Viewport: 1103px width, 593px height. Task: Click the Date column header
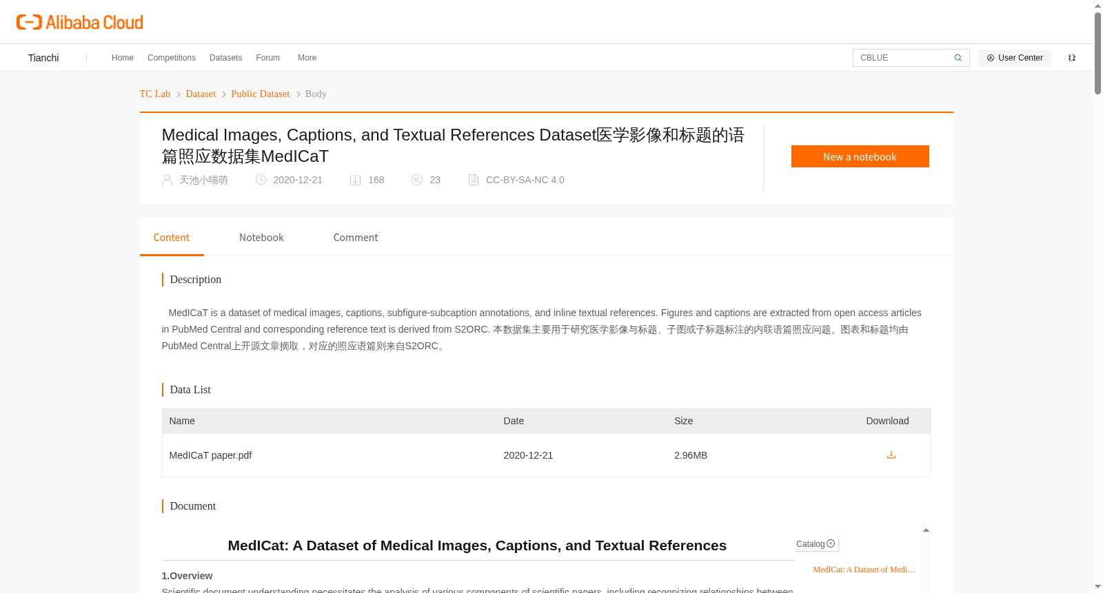[514, 421]
